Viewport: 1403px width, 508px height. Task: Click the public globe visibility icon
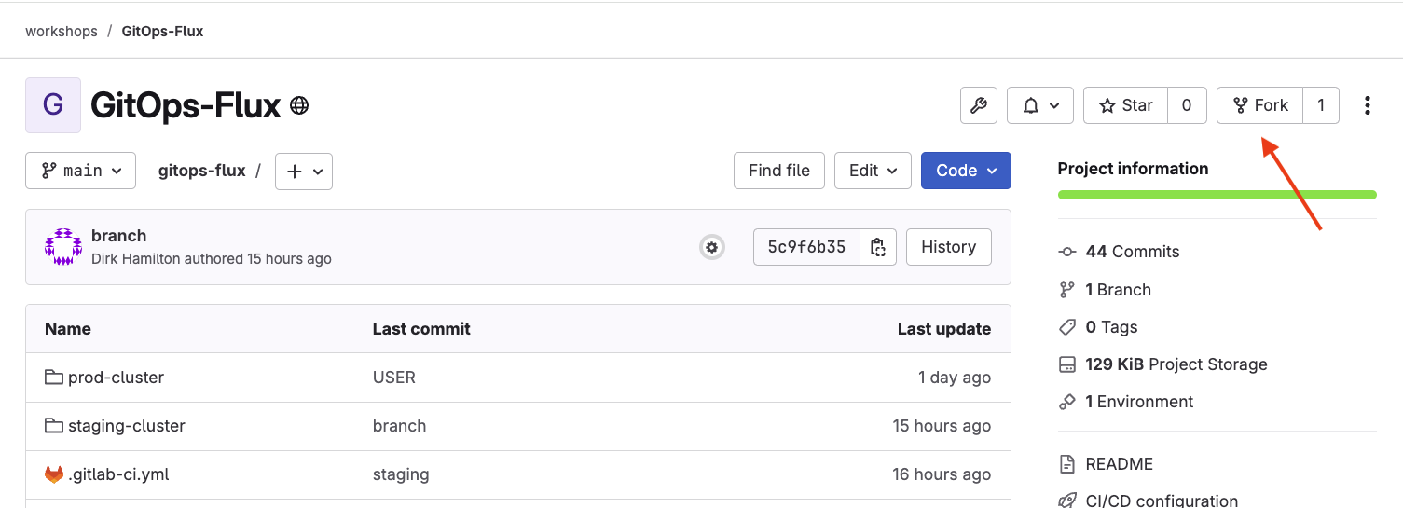pos(299,105)
